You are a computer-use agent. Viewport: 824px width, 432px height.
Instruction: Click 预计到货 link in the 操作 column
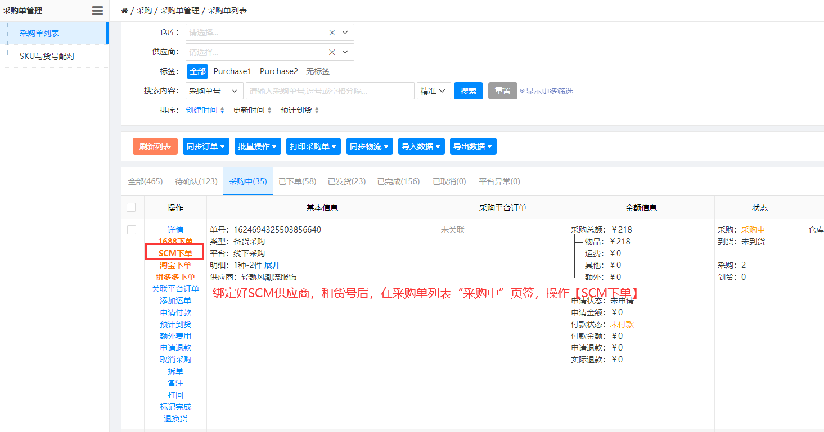pos(175,324)
